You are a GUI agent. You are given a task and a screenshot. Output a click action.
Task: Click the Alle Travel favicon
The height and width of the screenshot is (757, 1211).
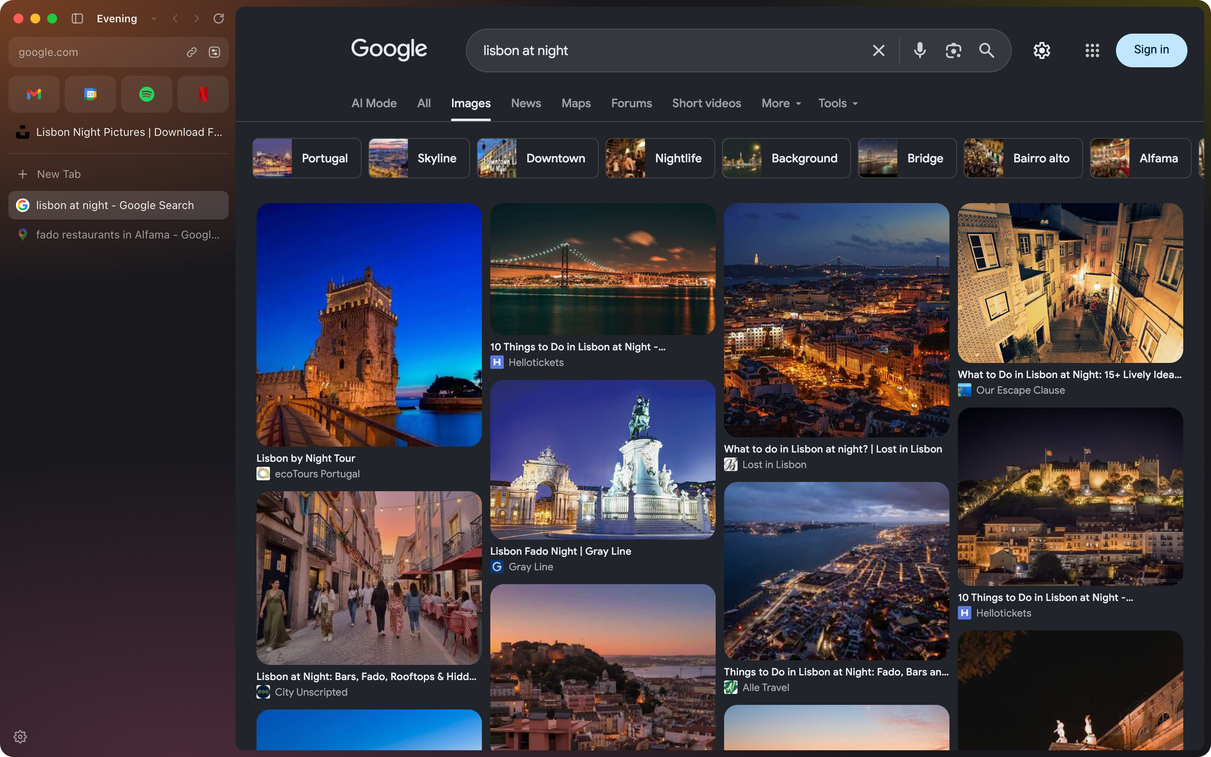pos(731,688)
